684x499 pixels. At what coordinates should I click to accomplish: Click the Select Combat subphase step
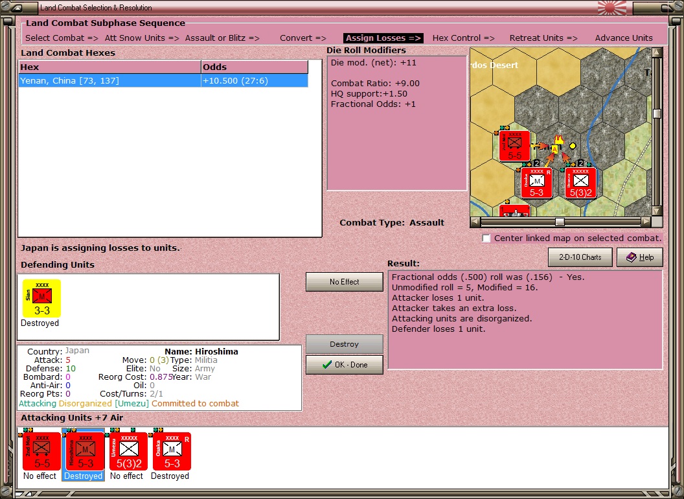[x=62, y=38]
